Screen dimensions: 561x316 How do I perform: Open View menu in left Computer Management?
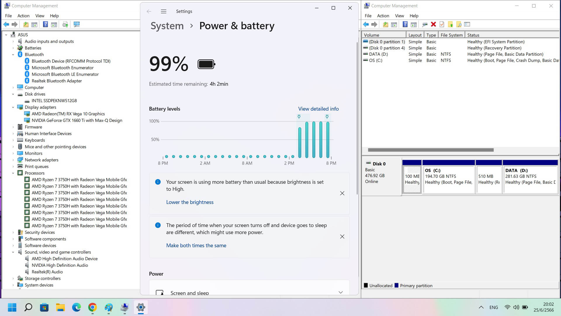[40, 16]
